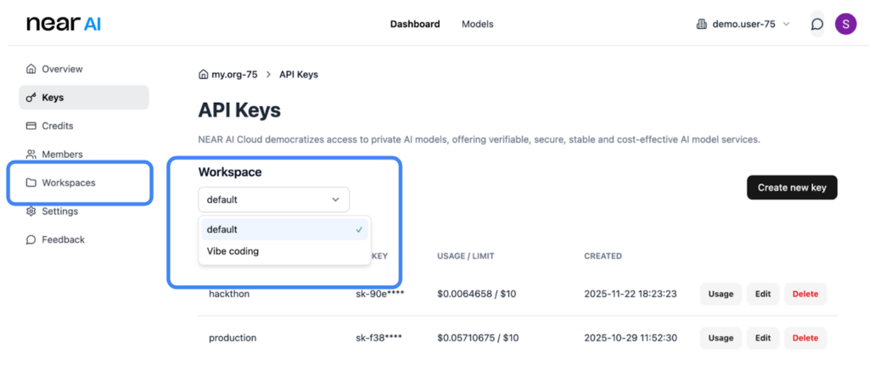Click the purple S user avatar
869x366 pixels.
coord(845,24)
